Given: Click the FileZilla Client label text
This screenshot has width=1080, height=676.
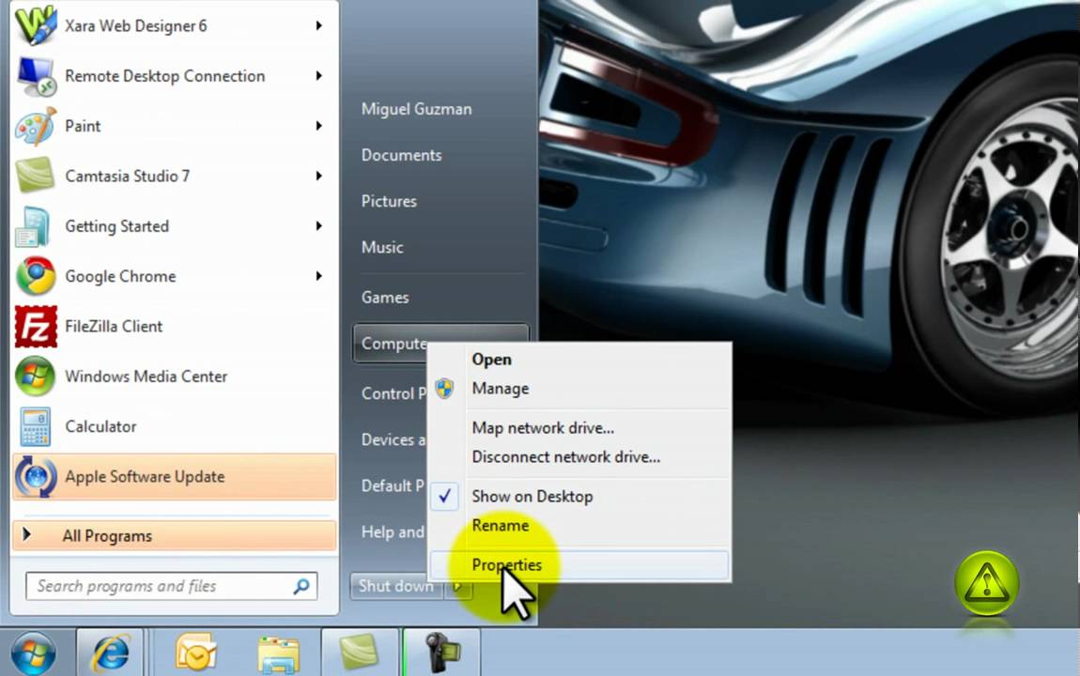Looking at the screenshot, I should pos(114,327).
